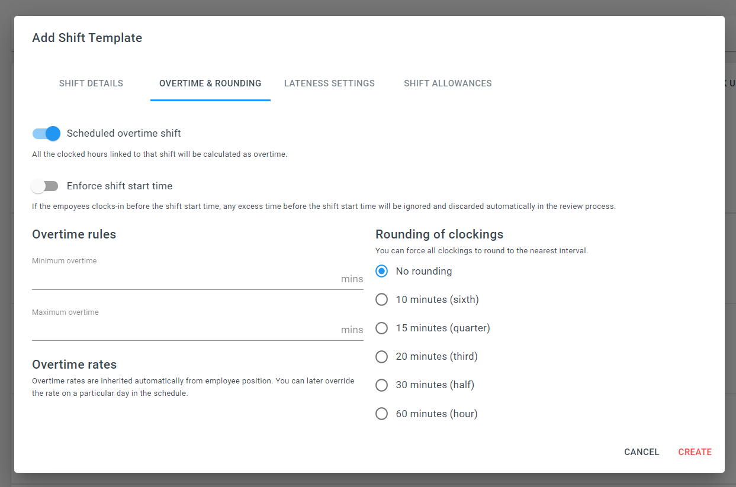Click the 'You can force all clockings' note

coord(481,250)
